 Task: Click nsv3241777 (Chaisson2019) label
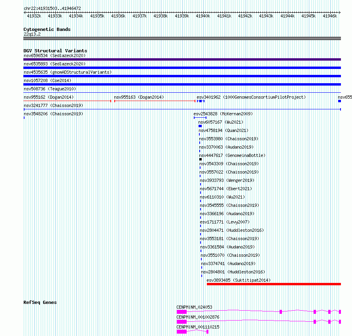[x=53, y=105]
